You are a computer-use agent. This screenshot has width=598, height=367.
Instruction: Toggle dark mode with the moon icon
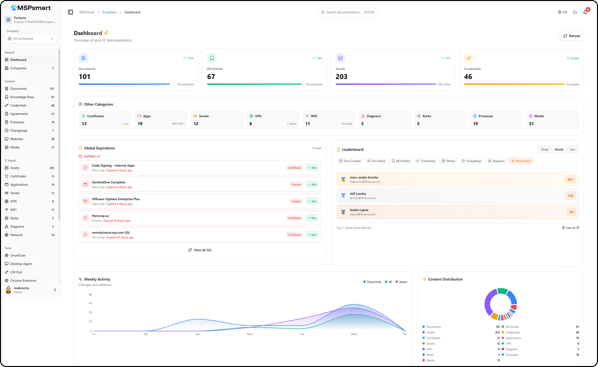(x=575, y=12)
